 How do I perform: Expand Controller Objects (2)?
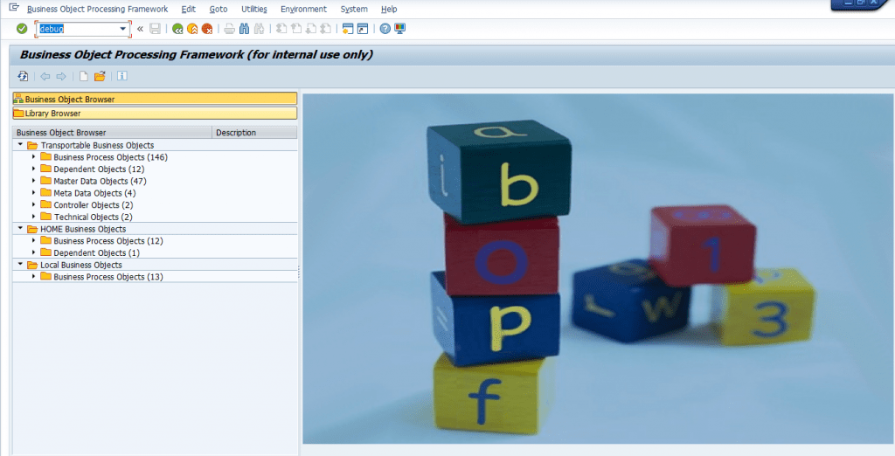34,204
